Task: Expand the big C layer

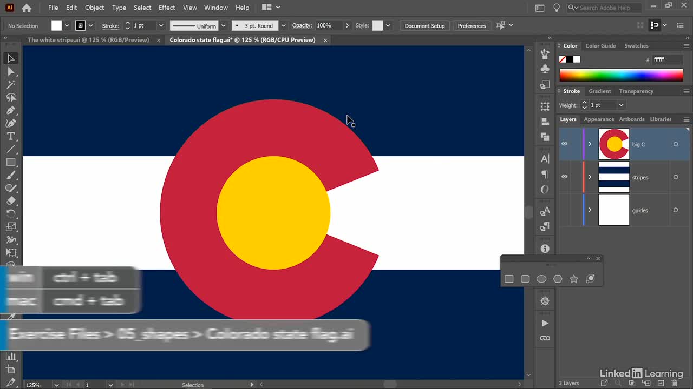Action: [x=590, y=144]
